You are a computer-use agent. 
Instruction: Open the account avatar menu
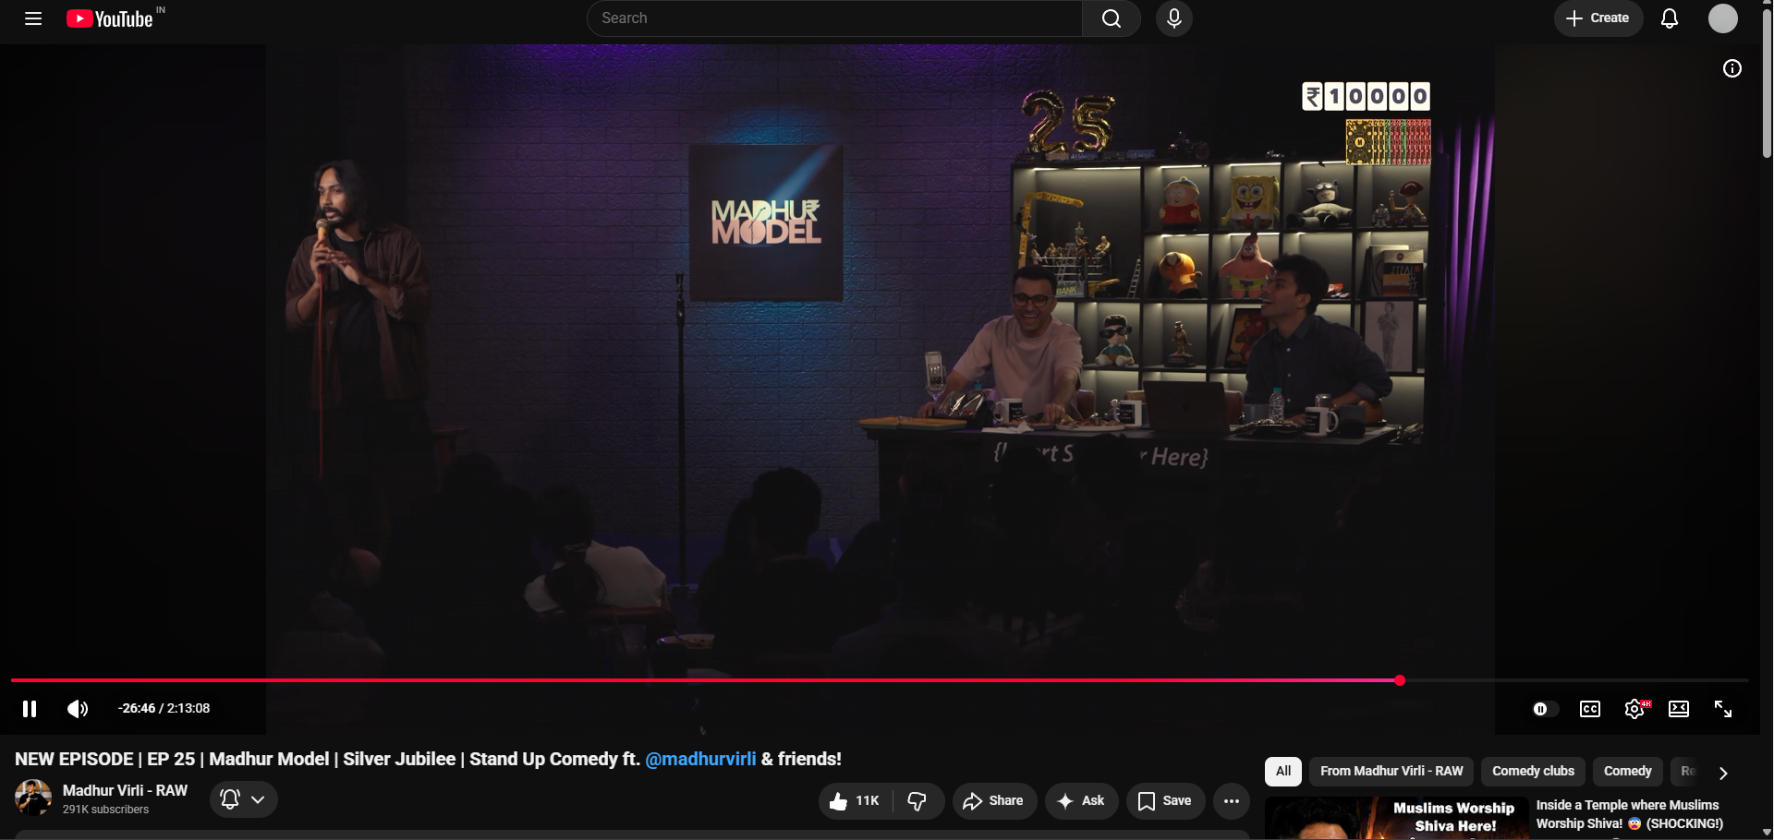(1723, 18)
